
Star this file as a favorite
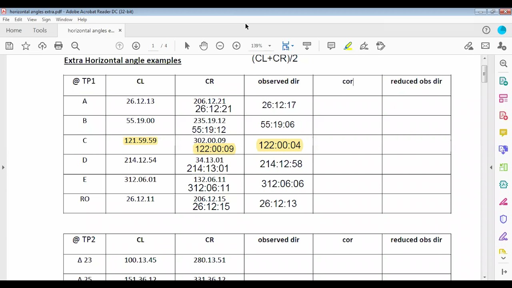click(x=26, y=46)
